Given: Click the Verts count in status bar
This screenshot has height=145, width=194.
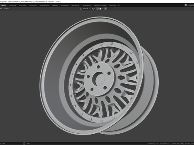Looking at the screenshot, I should tap(165, 143).
